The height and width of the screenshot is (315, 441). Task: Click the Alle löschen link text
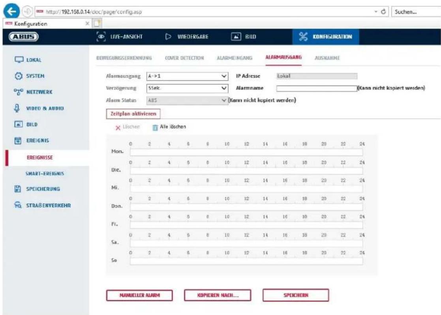pyautogui.click(x=173, y=127)
